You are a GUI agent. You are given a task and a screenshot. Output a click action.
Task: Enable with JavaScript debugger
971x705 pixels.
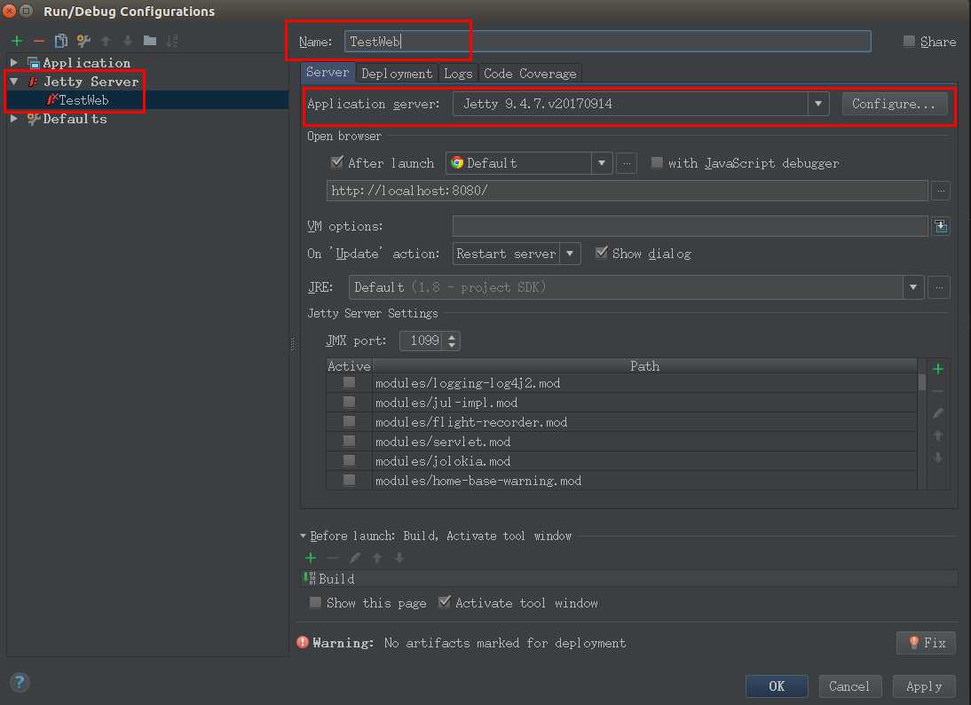coord(657,163)
